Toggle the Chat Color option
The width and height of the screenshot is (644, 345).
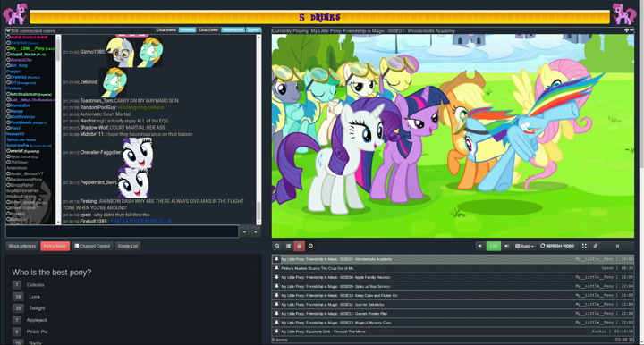point(208,30)
